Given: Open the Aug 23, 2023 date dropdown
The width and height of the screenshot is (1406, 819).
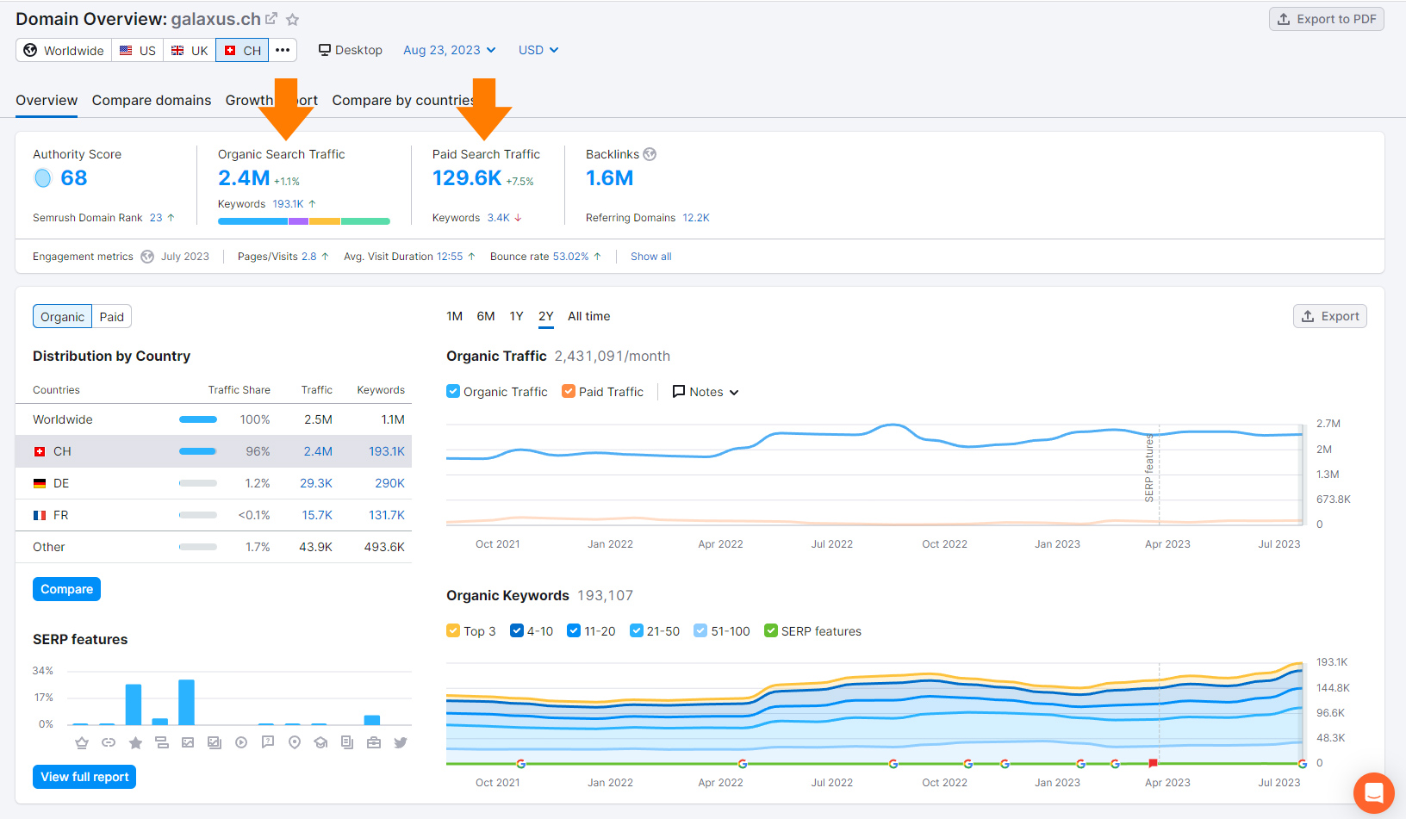Looking at the screenshot, I should pos(450,50).
